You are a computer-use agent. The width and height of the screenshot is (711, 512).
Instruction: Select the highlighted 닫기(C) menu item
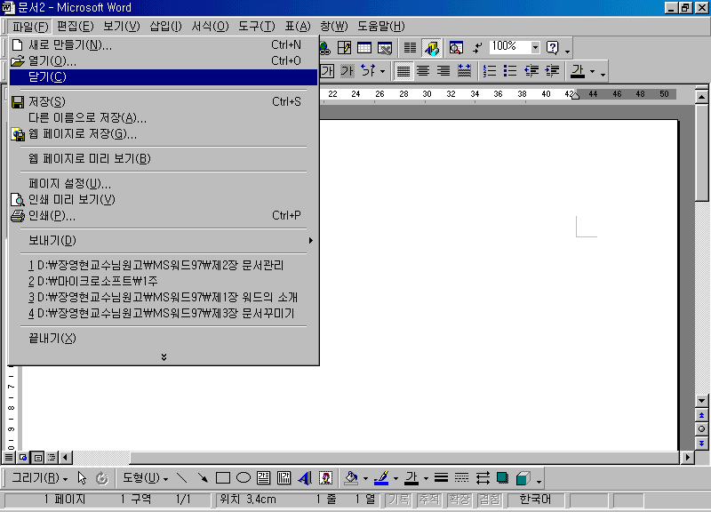pos(164,77)
